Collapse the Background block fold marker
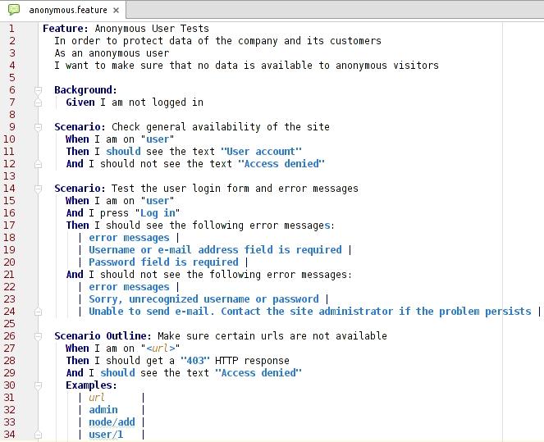544x442 pixels. pyautogui.click(x=38, y=90)
